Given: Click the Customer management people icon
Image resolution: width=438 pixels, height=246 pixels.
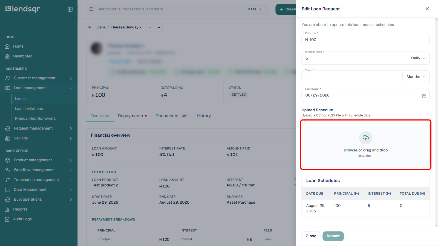Looking at the screenshot, I should [x=8, y=78].
